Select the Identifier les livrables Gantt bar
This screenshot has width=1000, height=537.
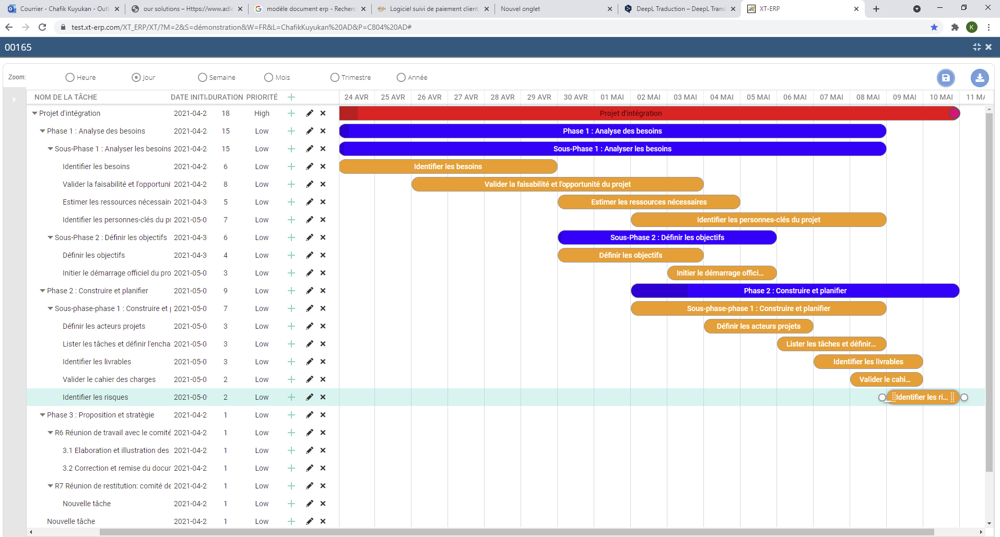tap(868, 362)
